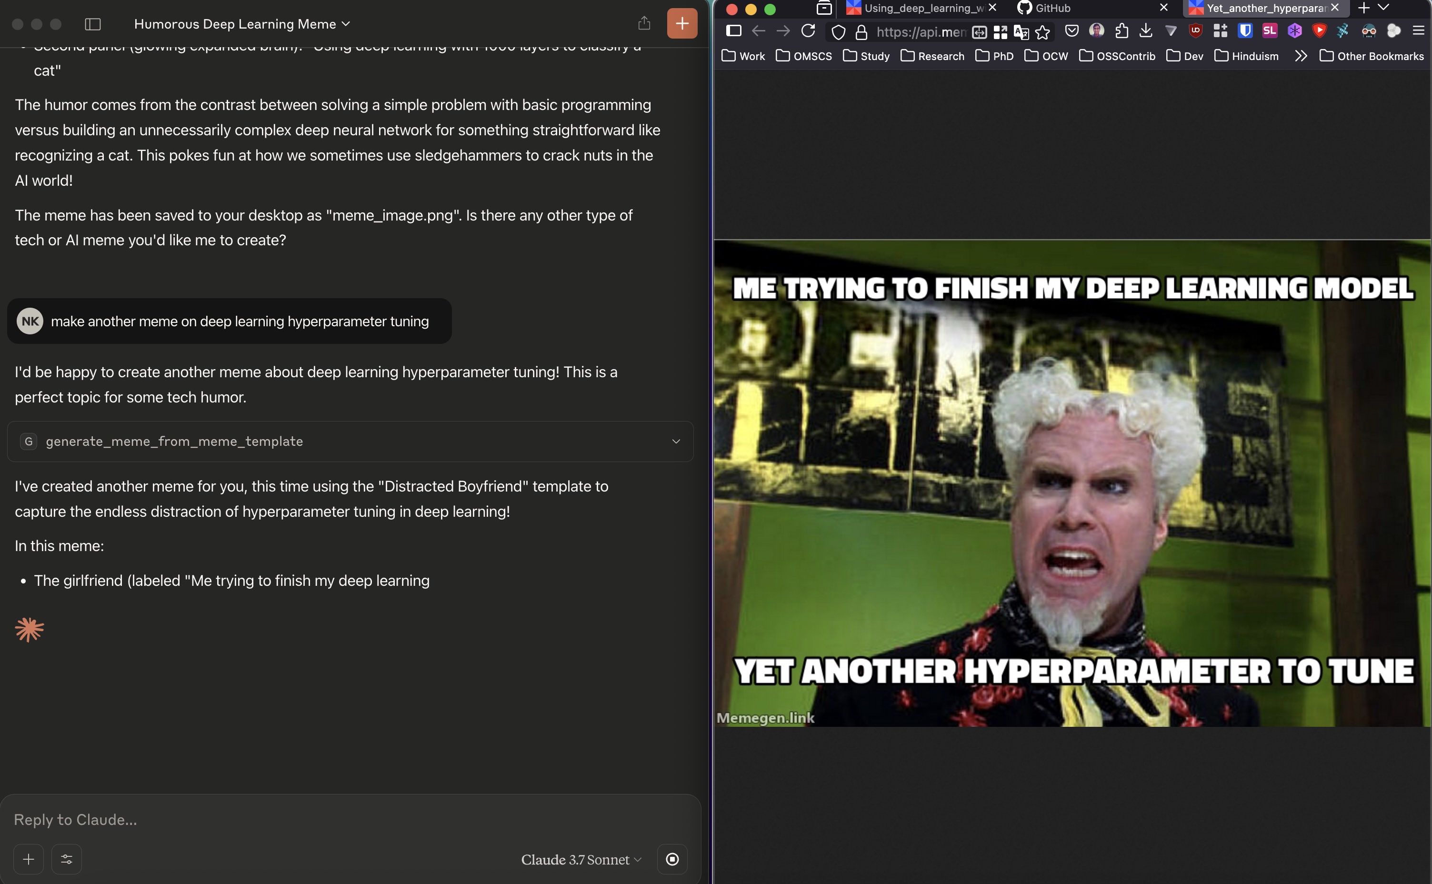The width and height of the screenshot is (1432, 884).
Task: Click the Firefox reload page icon
Action: coord(808,31)
